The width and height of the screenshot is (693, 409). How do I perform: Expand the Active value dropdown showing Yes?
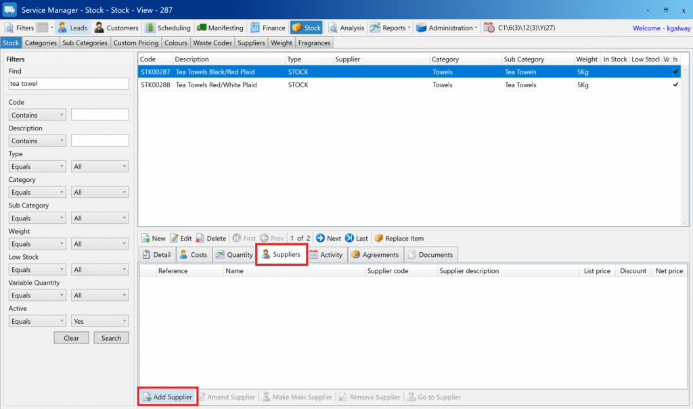(99, 321)
